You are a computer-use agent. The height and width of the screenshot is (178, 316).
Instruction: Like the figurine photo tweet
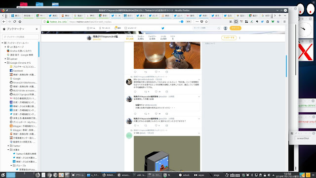[x=156, y=72]
